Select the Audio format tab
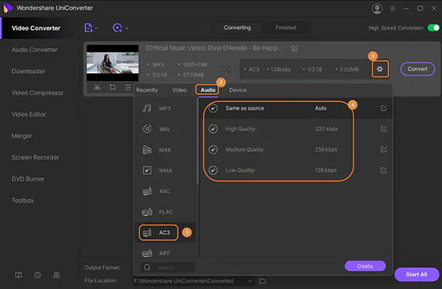The width and height of the screenshot is (442, 289). pyautogui.click(x=208, y=90)
